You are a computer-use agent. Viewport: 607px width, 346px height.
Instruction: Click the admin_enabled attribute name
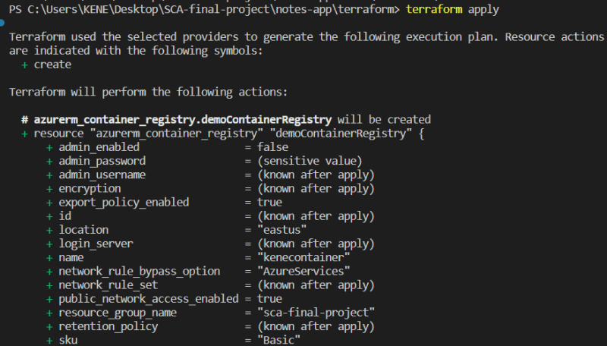pos(99,147)
